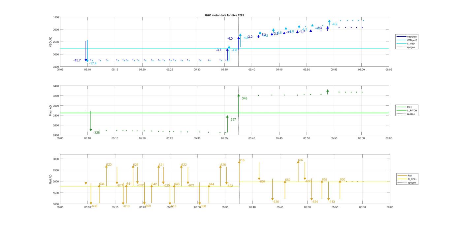This screenshot has width=462, height=229.
Task: Click the 'VBD AD' y-axis label
Action: click(50, 42)
